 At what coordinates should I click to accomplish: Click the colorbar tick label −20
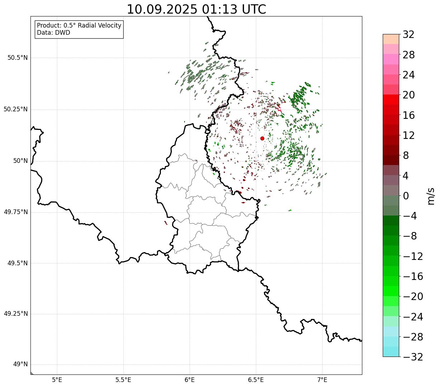[413, 296]
